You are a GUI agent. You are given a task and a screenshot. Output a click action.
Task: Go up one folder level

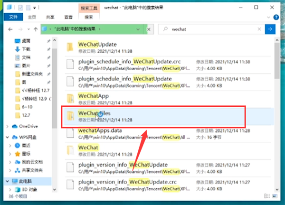coord(36,29)
